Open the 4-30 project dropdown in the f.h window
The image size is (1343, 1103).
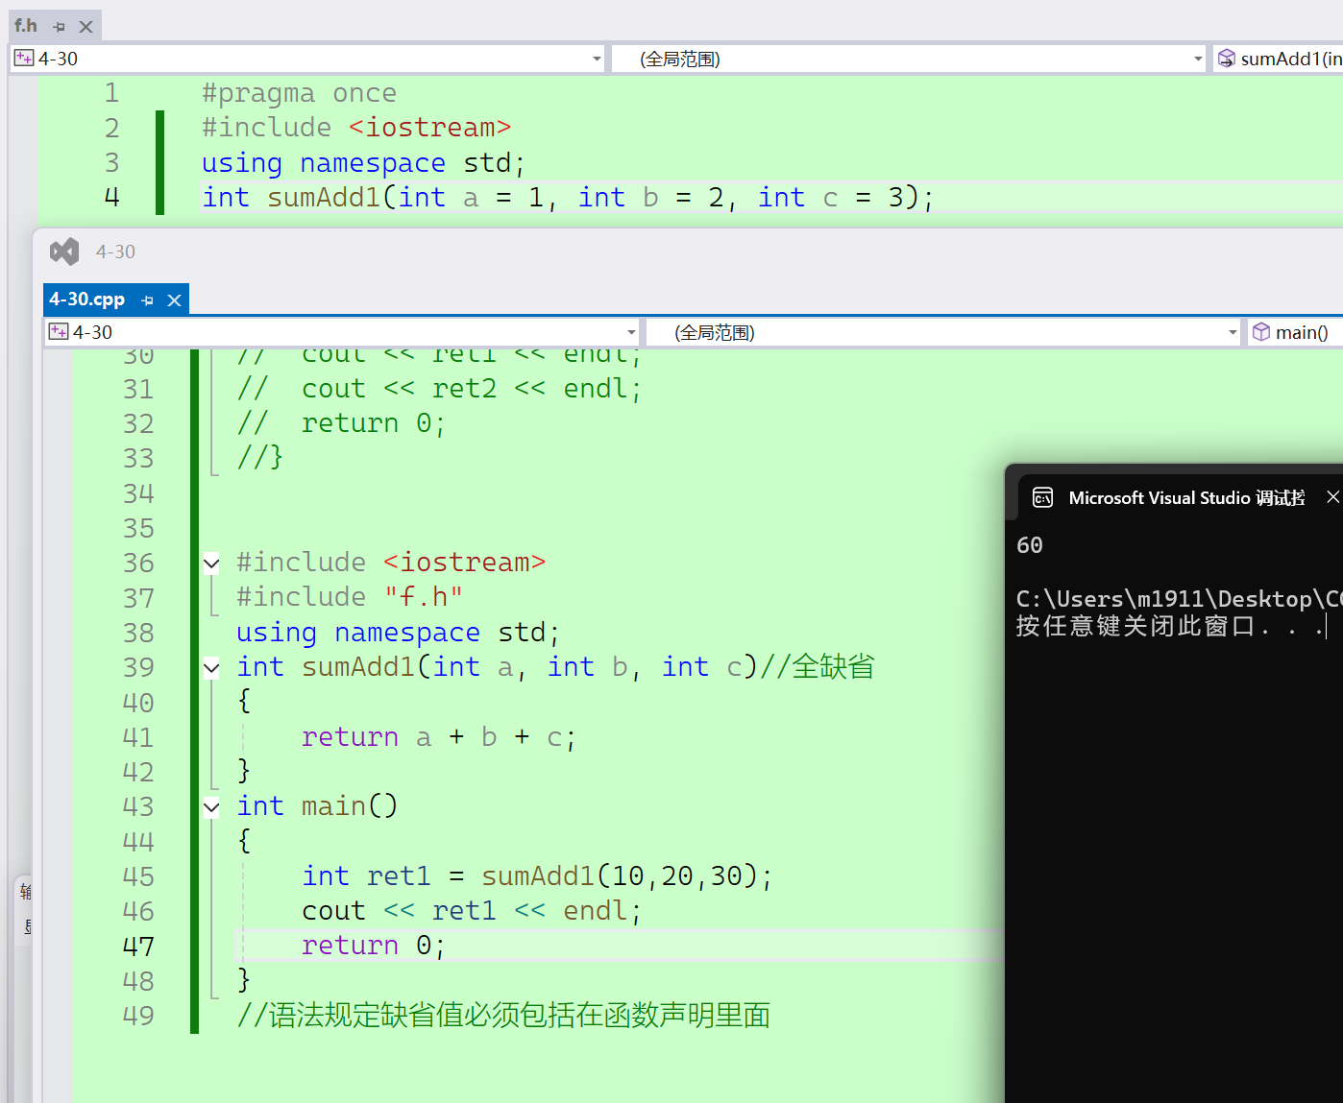(x=307, y=59)
